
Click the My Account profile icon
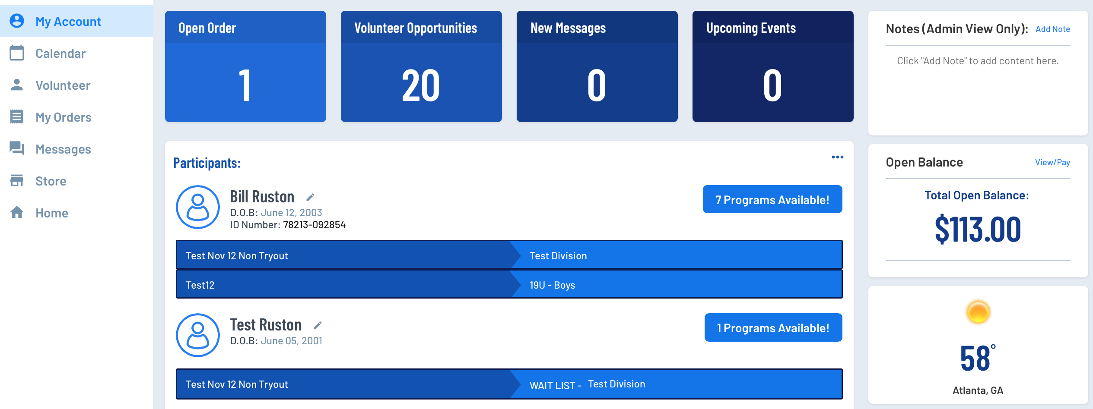click(17, 21)
